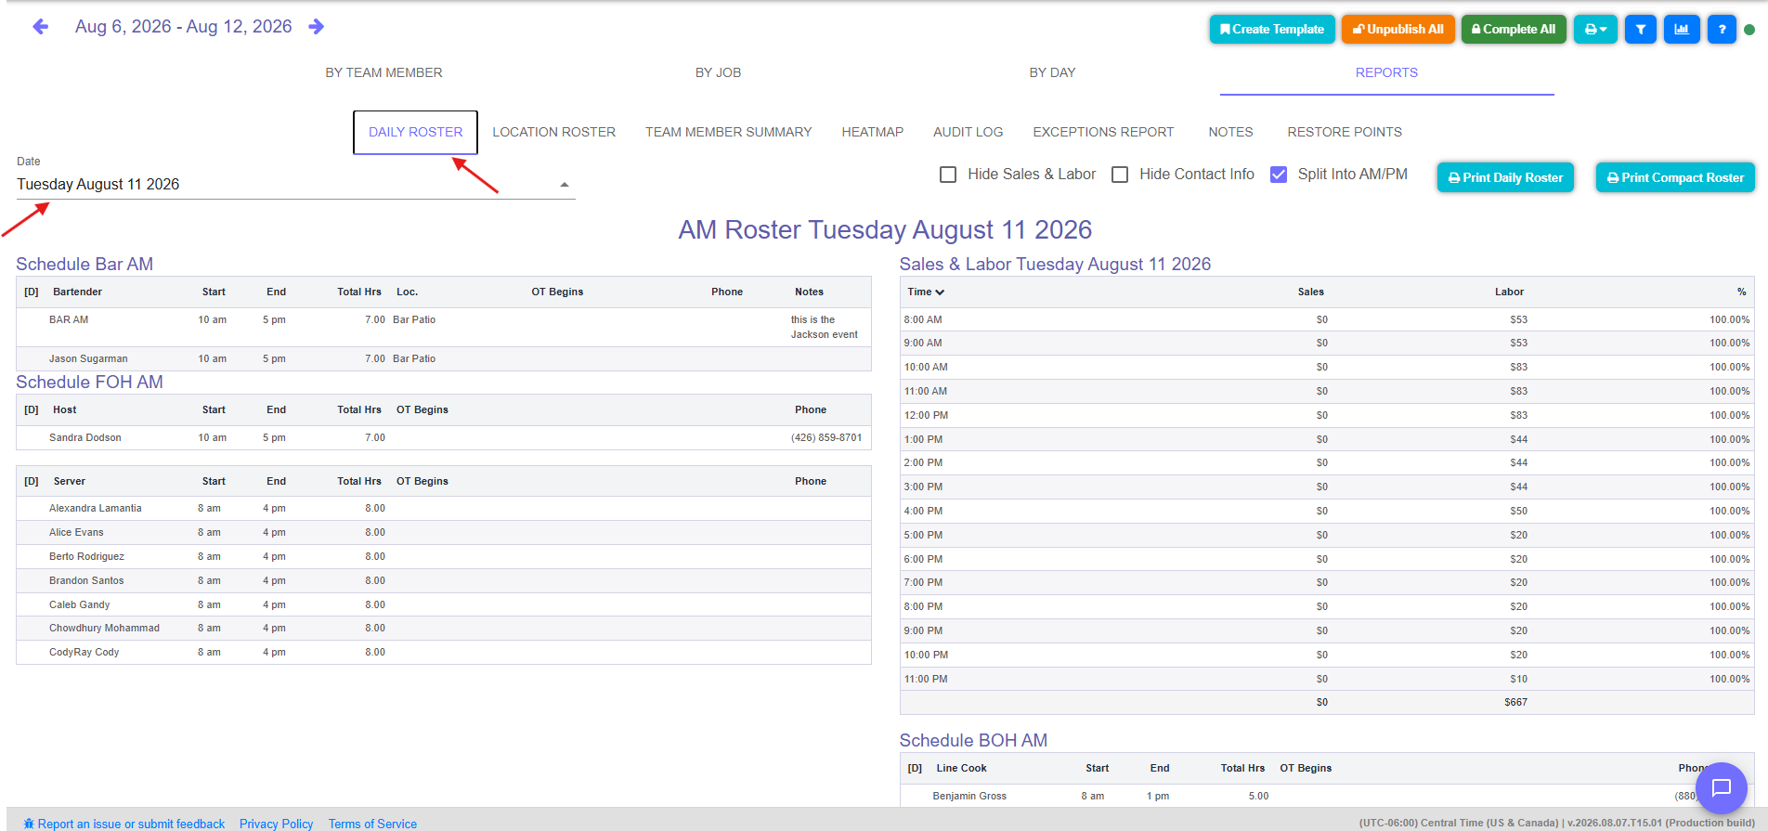Click the Schedule FOH AM heading
Image resolution: width=1768 pixels, height=831 pixels.
89,382
